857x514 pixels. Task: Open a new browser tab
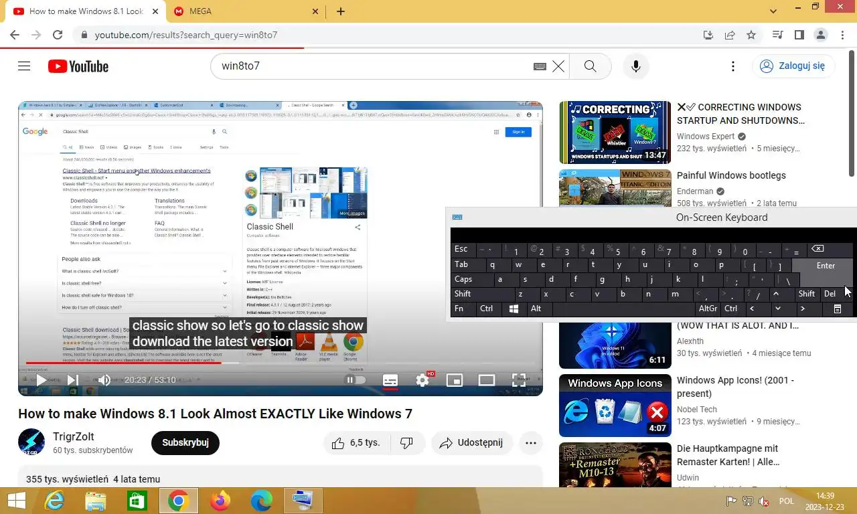(341, 11)
